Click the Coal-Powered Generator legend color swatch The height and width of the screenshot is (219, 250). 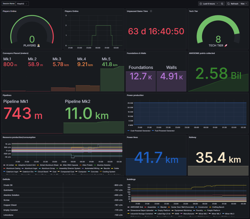tap(129, 131)
